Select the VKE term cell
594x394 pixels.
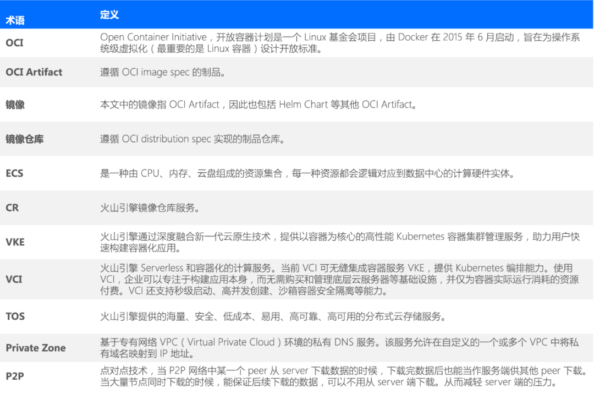click(15, 242)
